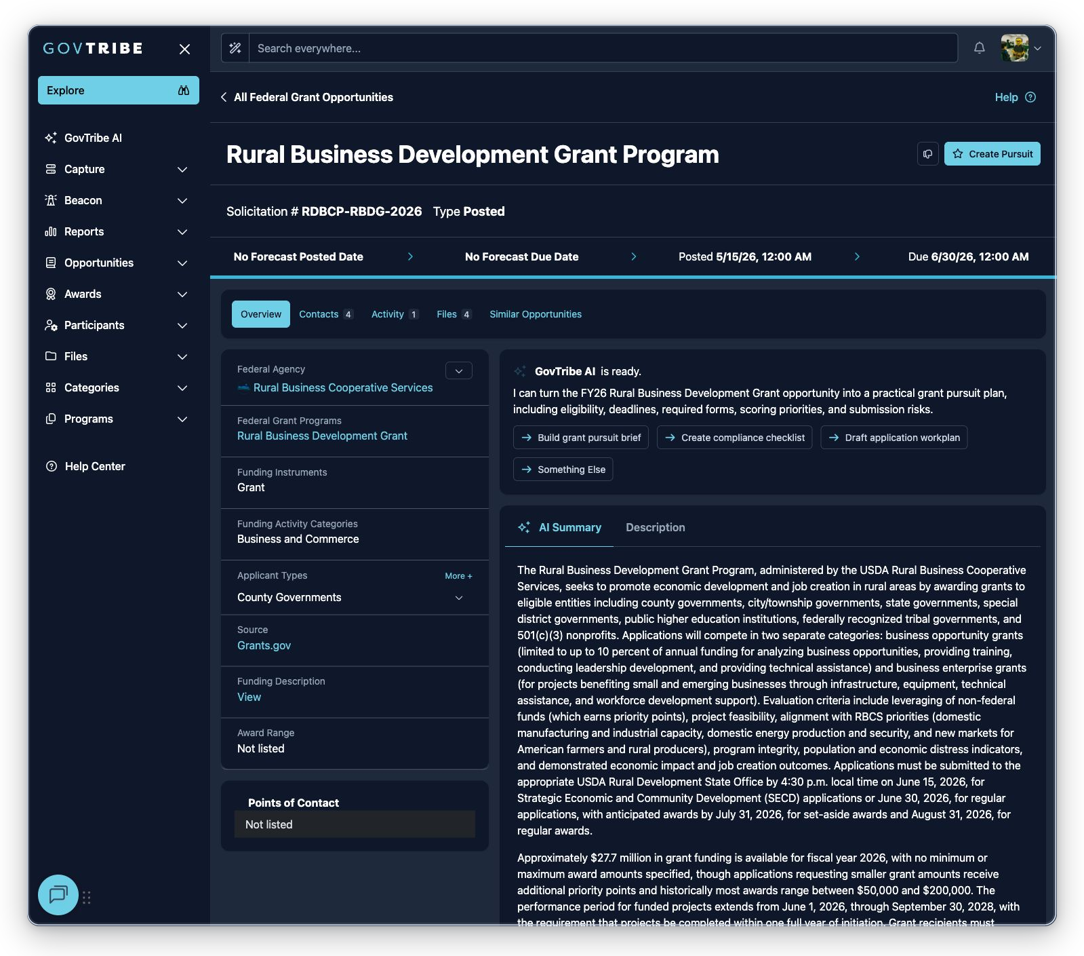
Task: Click the Posted 5/15/26 timeline step
Action: pyautogui.click(x=745, y=256)
